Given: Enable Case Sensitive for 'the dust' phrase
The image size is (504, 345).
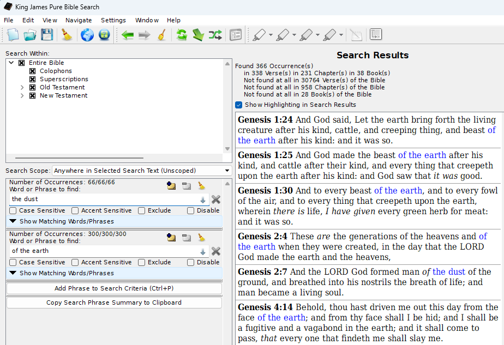Looking at the screenshot, I should click(14, 210).
